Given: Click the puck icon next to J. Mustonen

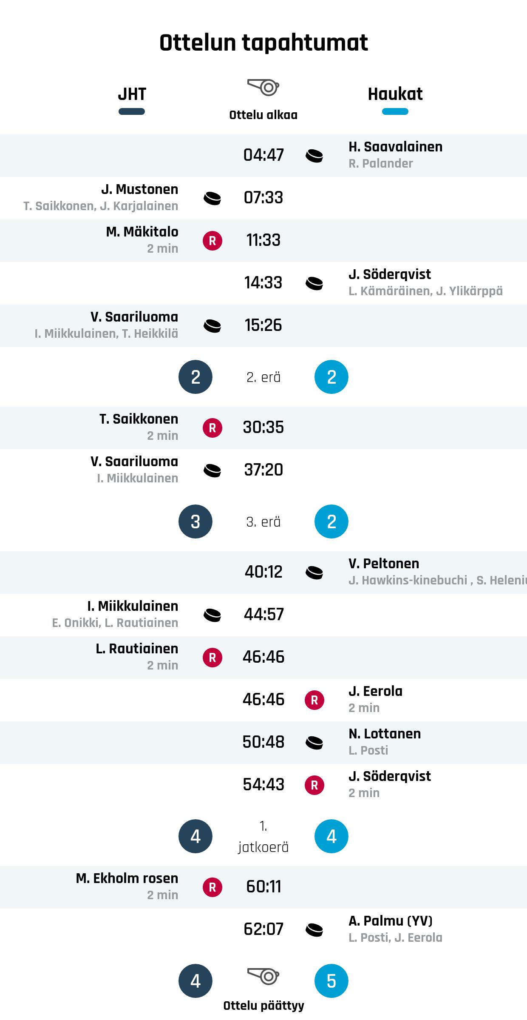Looking at the screenshot, I should [x=212, y=198].
